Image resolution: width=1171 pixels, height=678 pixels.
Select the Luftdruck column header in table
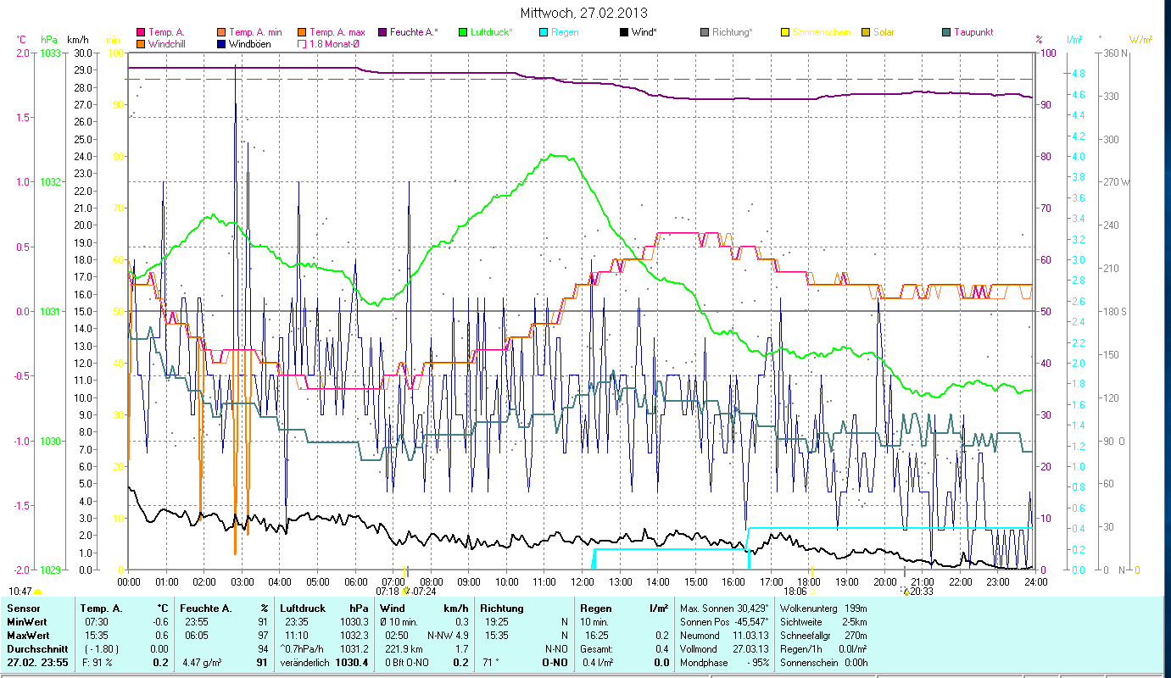tap(301, 608)
